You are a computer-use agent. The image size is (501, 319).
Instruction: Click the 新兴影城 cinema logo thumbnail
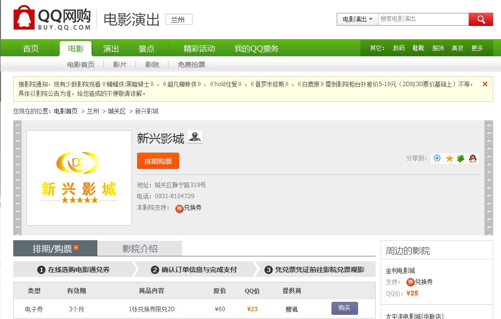coord(79,178)
